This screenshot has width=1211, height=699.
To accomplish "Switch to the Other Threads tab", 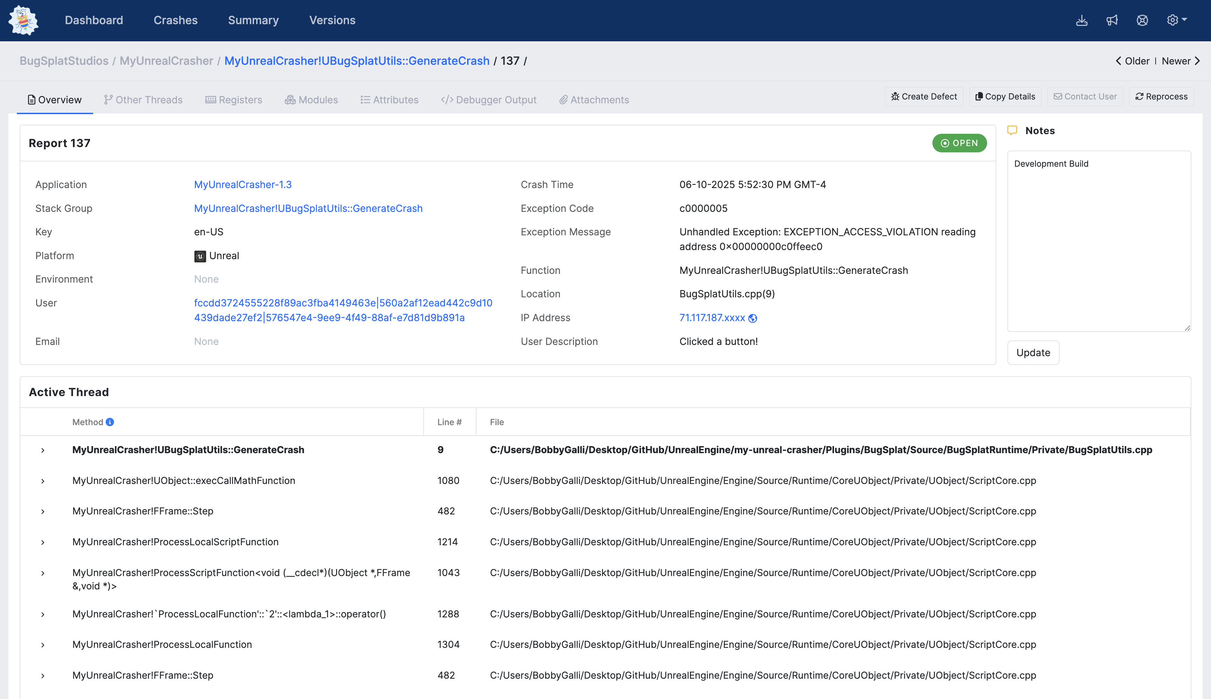I will [143, 100].
